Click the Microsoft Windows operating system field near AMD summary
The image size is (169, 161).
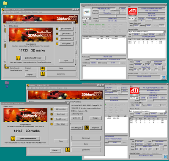tap(144, 77)
